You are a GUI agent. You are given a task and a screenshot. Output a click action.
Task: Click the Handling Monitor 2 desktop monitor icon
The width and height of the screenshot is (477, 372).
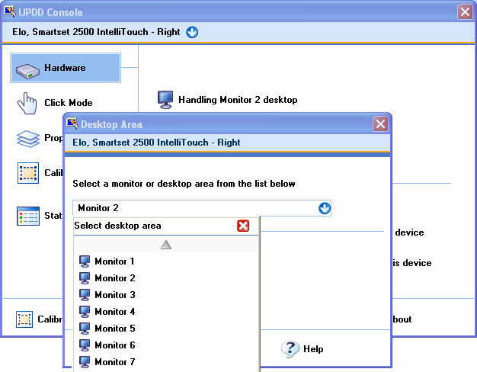165,100
